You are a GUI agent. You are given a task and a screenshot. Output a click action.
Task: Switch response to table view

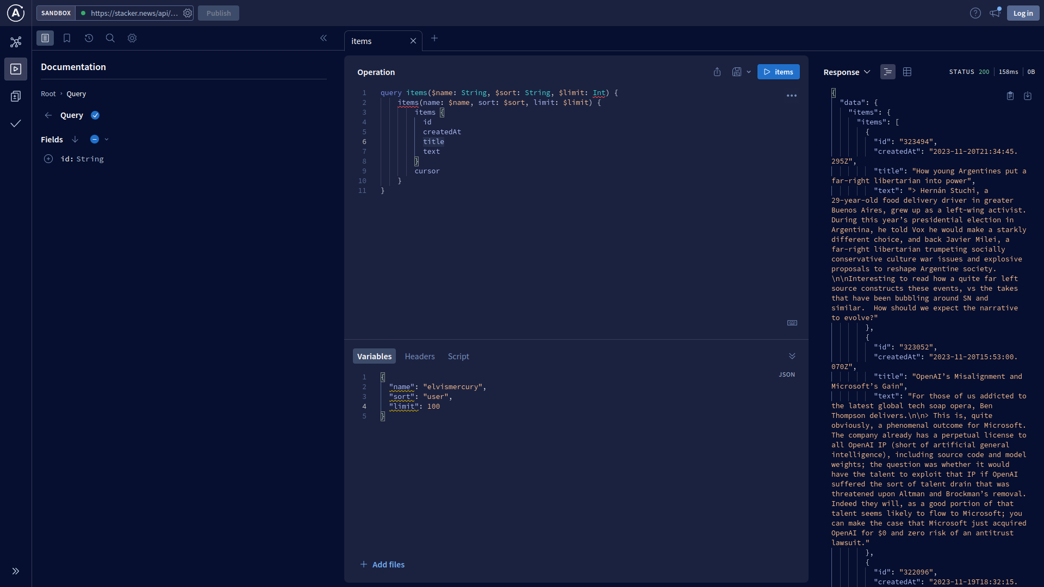[x=907, y=72]
